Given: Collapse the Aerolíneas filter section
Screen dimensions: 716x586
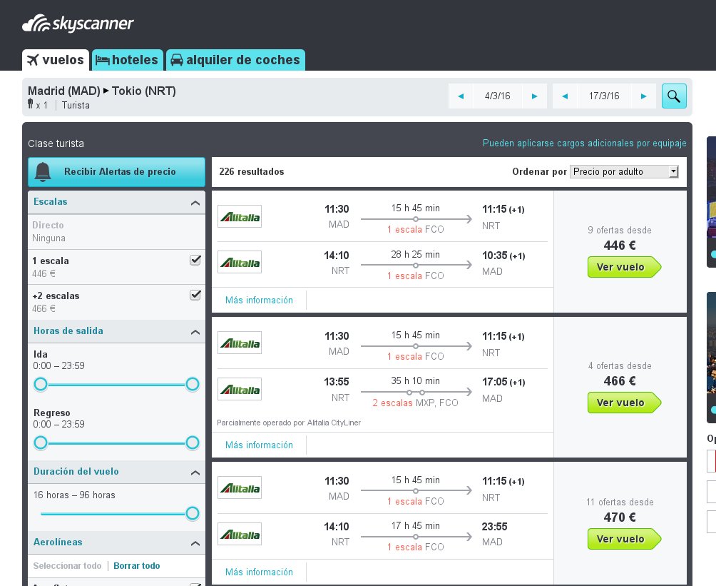Looking at the screenshot, I should [195, 543].
